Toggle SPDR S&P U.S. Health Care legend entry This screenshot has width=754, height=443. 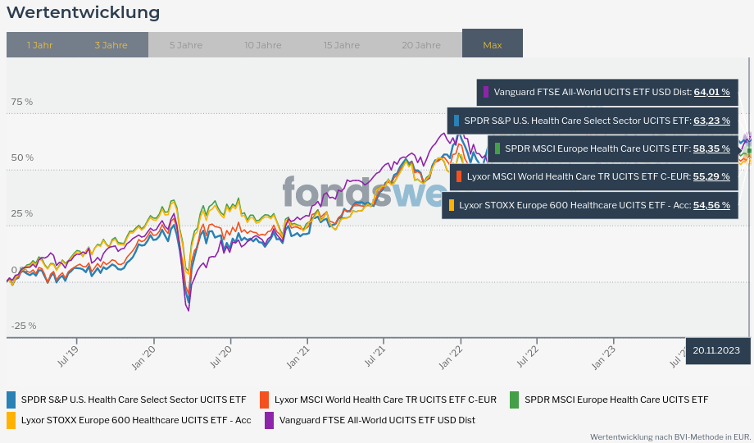coord(133,400)
